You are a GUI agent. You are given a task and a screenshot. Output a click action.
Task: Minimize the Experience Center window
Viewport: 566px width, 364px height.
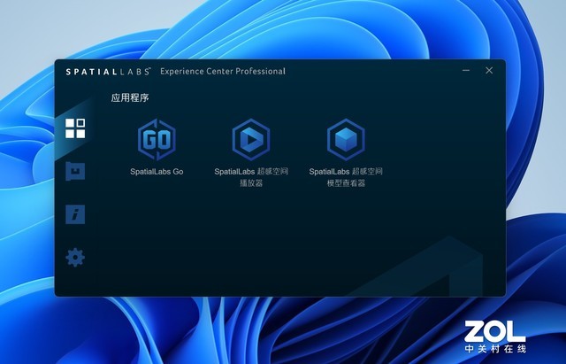466,70
